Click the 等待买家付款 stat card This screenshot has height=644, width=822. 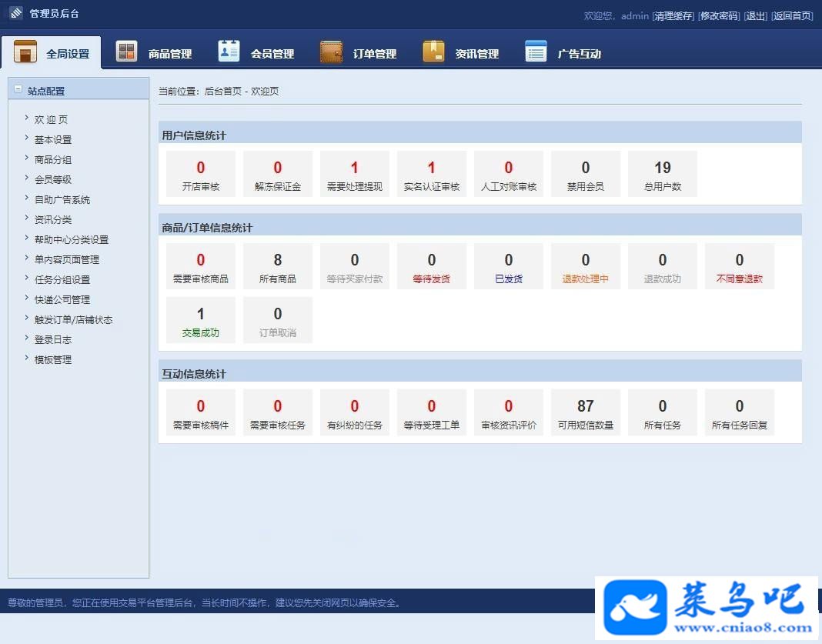pyautogui.click(x=355, y=266)
